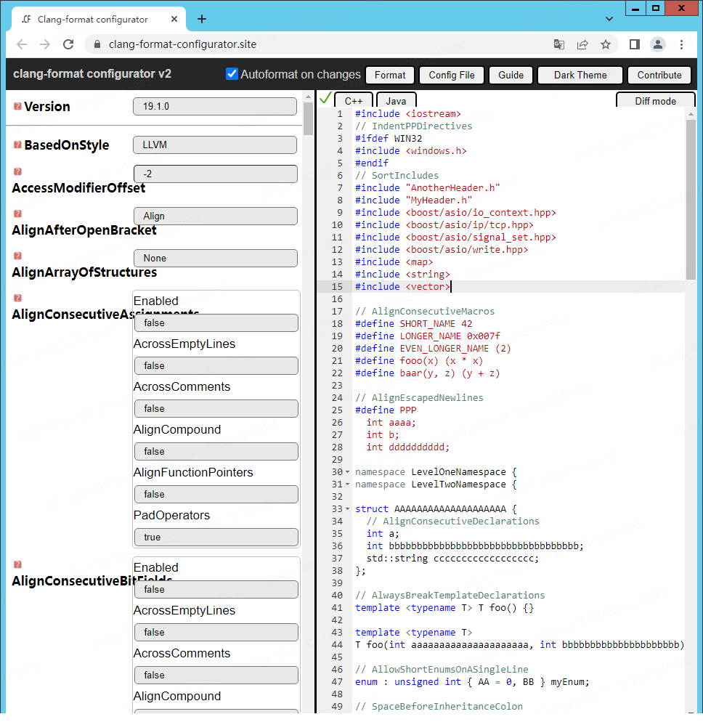
Task: Click the site lock icon
Action: click(97, 44)
